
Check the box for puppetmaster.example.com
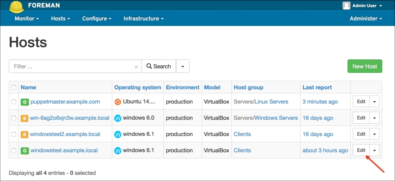pos(14,102)
